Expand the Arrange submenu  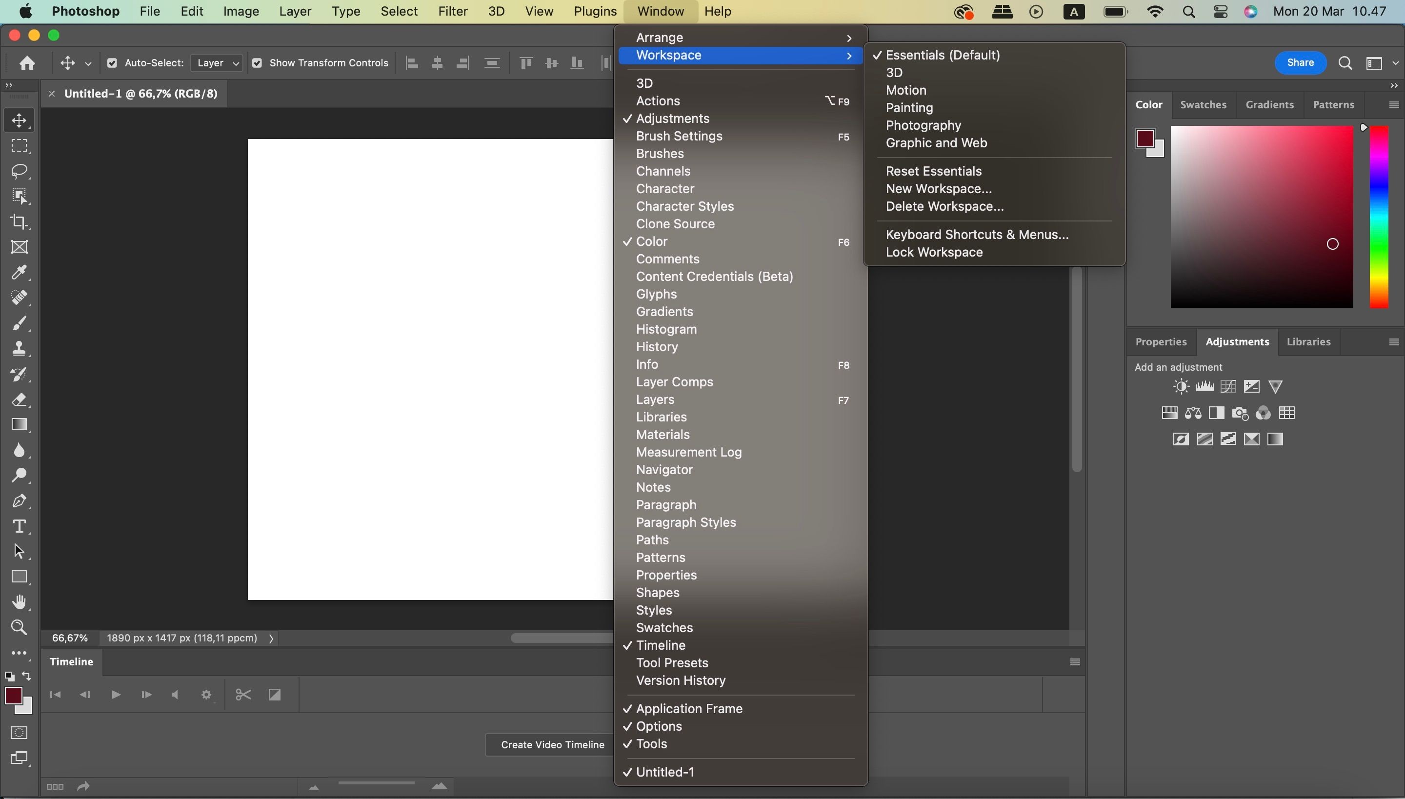click(x=741, y=37)
